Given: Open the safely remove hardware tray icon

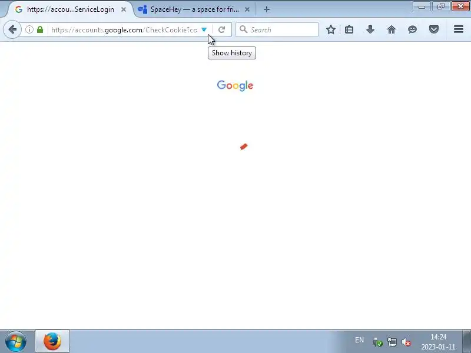Looking at the screenshot, I should tap(377, 342).
